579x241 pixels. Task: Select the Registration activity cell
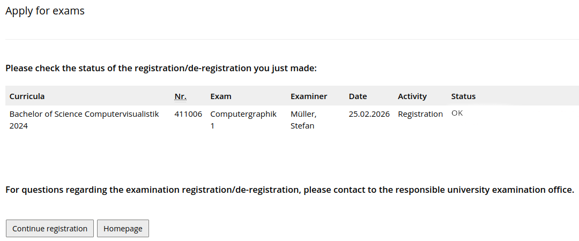point(420,114)
